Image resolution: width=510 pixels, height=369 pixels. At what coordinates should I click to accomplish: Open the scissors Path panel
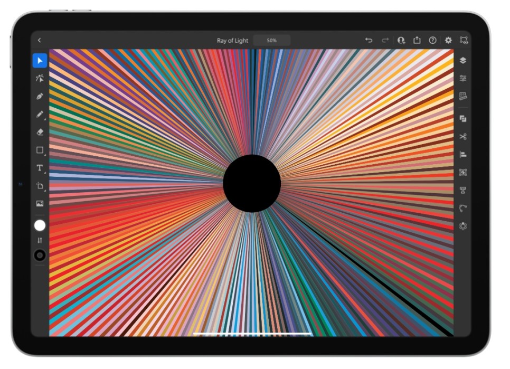tap(463, 137)
